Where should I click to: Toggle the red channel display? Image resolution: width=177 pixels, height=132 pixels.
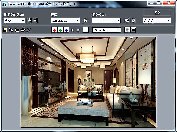coord(54,30)
